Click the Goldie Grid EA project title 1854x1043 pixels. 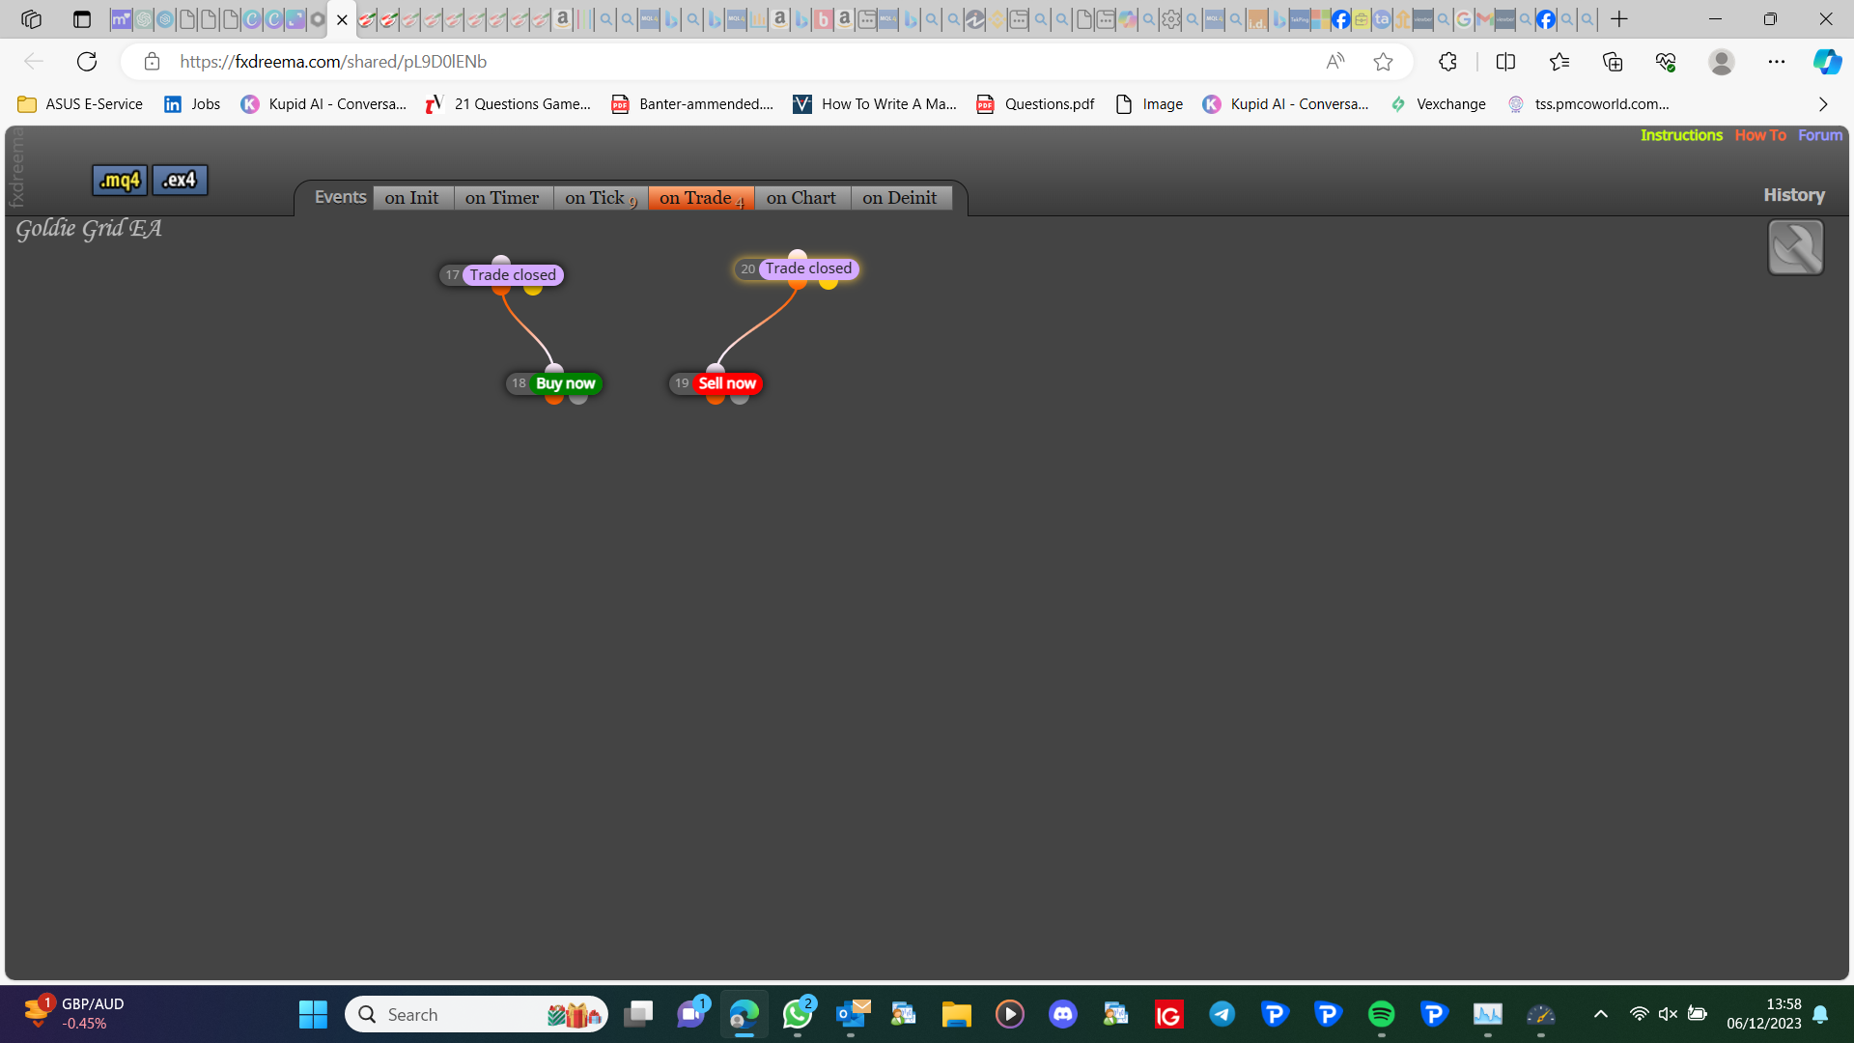(x=89, y=229)
